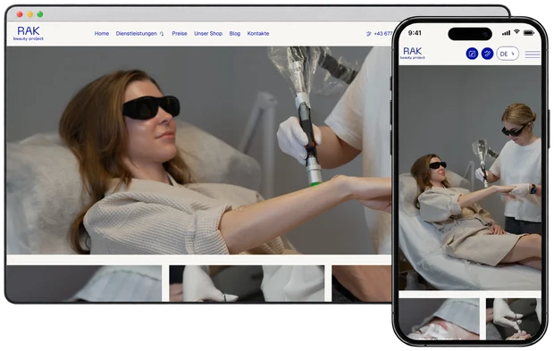The image size is (554, 351).
Task: Click the phone icon beside the +43 number
Action: (x=368, y=34)
